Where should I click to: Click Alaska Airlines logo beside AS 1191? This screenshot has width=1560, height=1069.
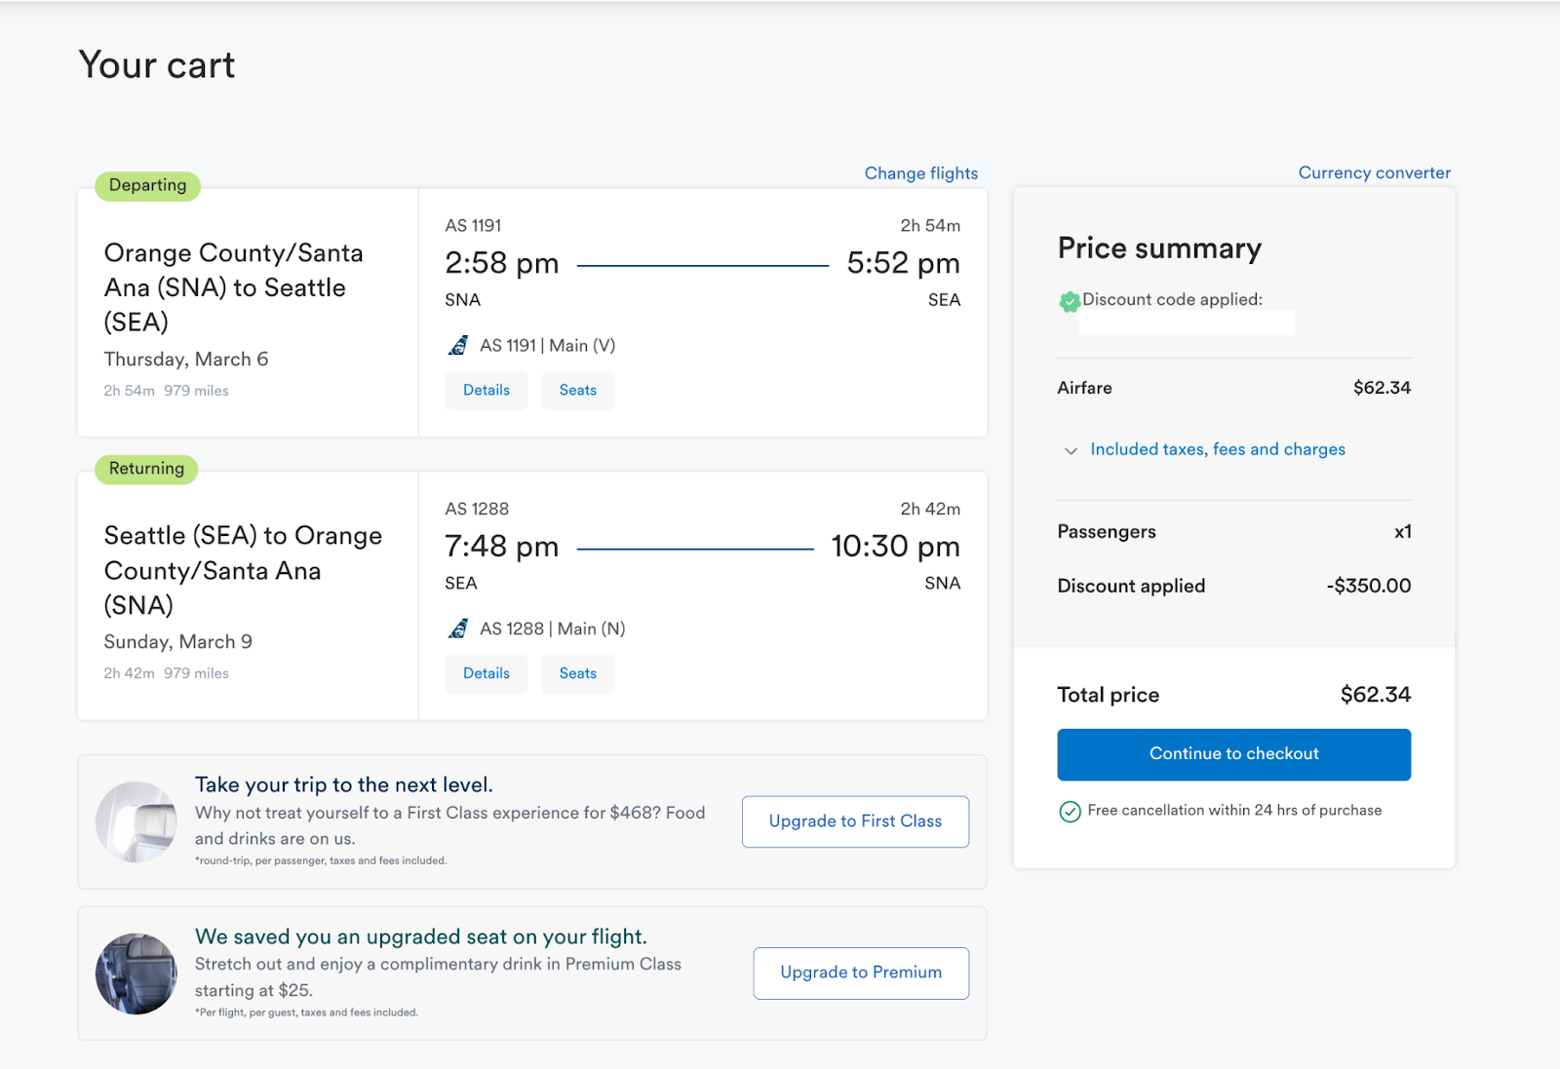(457, 346)
